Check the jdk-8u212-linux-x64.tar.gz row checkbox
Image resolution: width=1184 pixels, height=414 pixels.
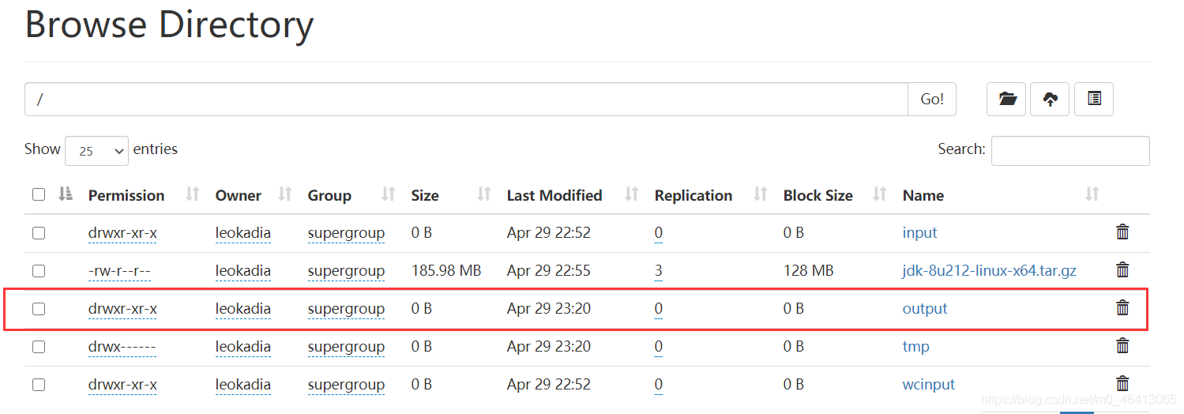tap(39, 271)
